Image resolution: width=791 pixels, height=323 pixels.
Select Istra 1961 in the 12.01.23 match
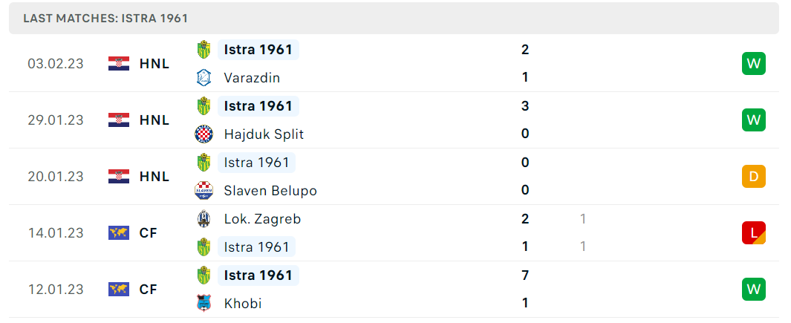point(258,275)
